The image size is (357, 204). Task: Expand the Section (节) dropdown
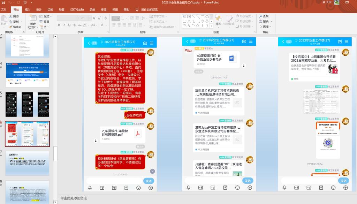44,27
